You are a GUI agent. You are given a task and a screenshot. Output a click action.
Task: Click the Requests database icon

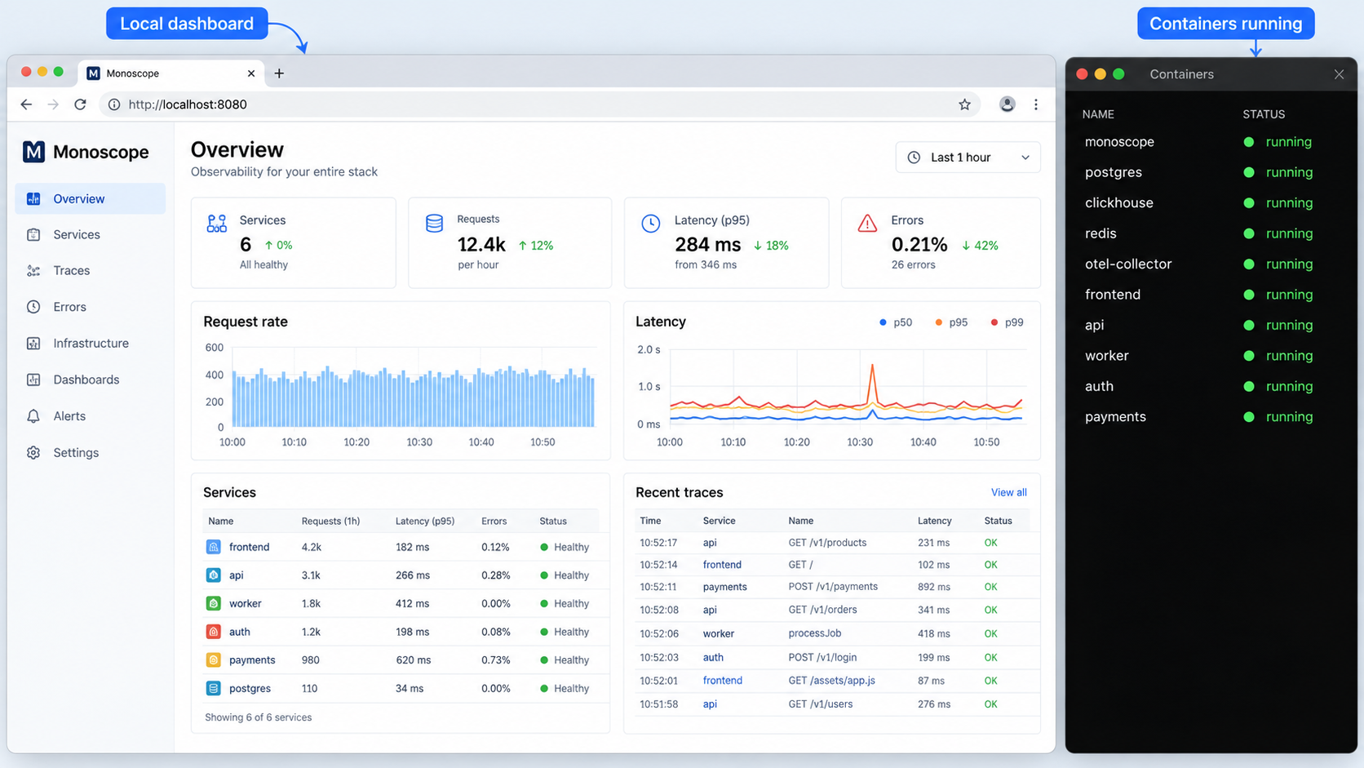[x=434, y=223]
